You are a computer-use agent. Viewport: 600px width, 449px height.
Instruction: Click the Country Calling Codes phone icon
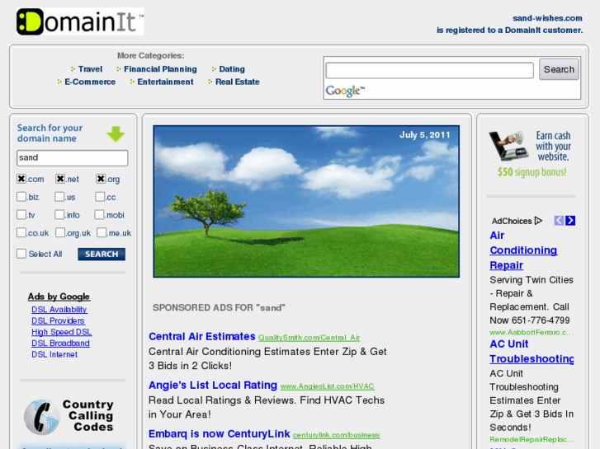pos(40,416)
